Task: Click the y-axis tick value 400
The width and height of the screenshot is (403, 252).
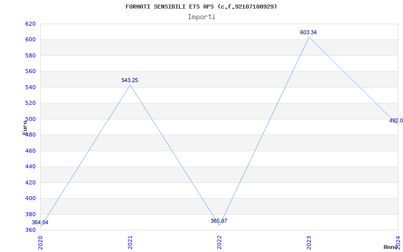Action: (30, 199)
